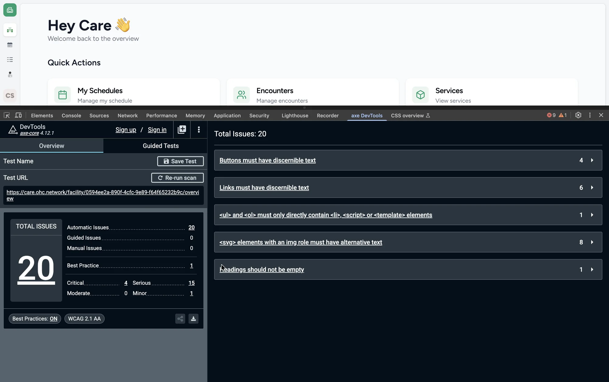
Task: Open the Links must have discernible text rule
Action: point(264,188)
